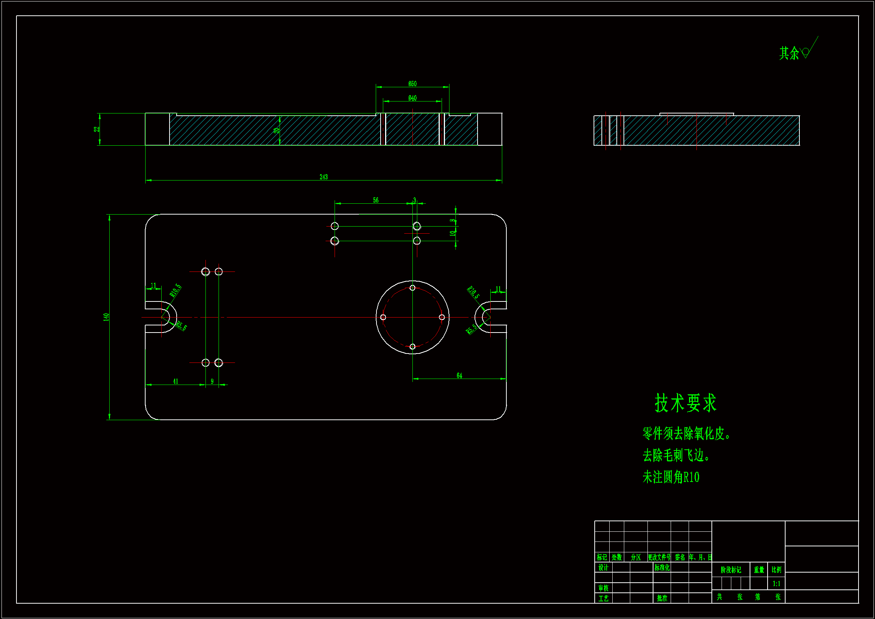Click the 技术要求 heading text

[x=686, y=403]
